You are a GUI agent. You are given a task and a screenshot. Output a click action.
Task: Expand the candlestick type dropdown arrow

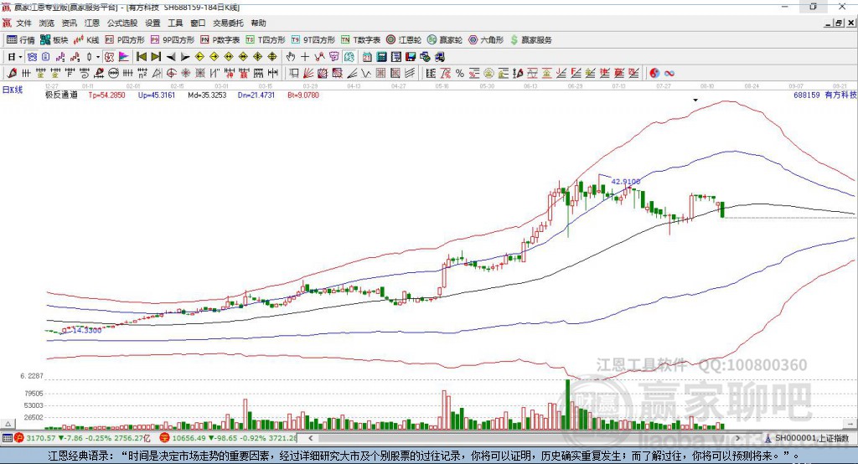point(98,57)
